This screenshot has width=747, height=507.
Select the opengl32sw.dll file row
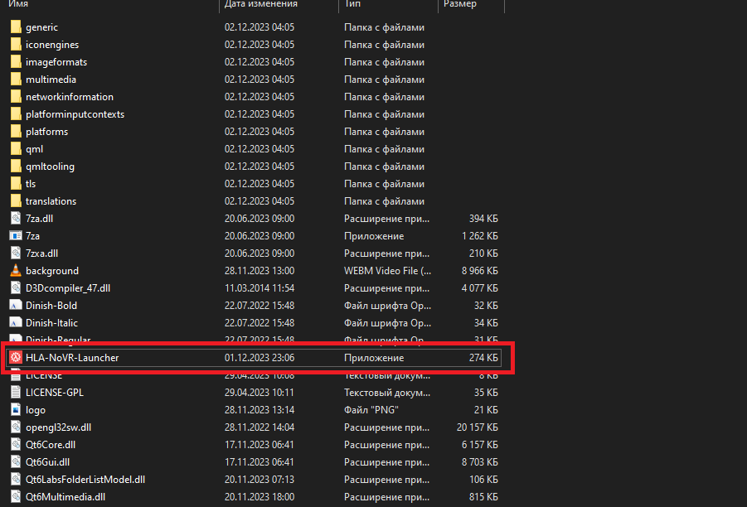click(x=255, y=427)
